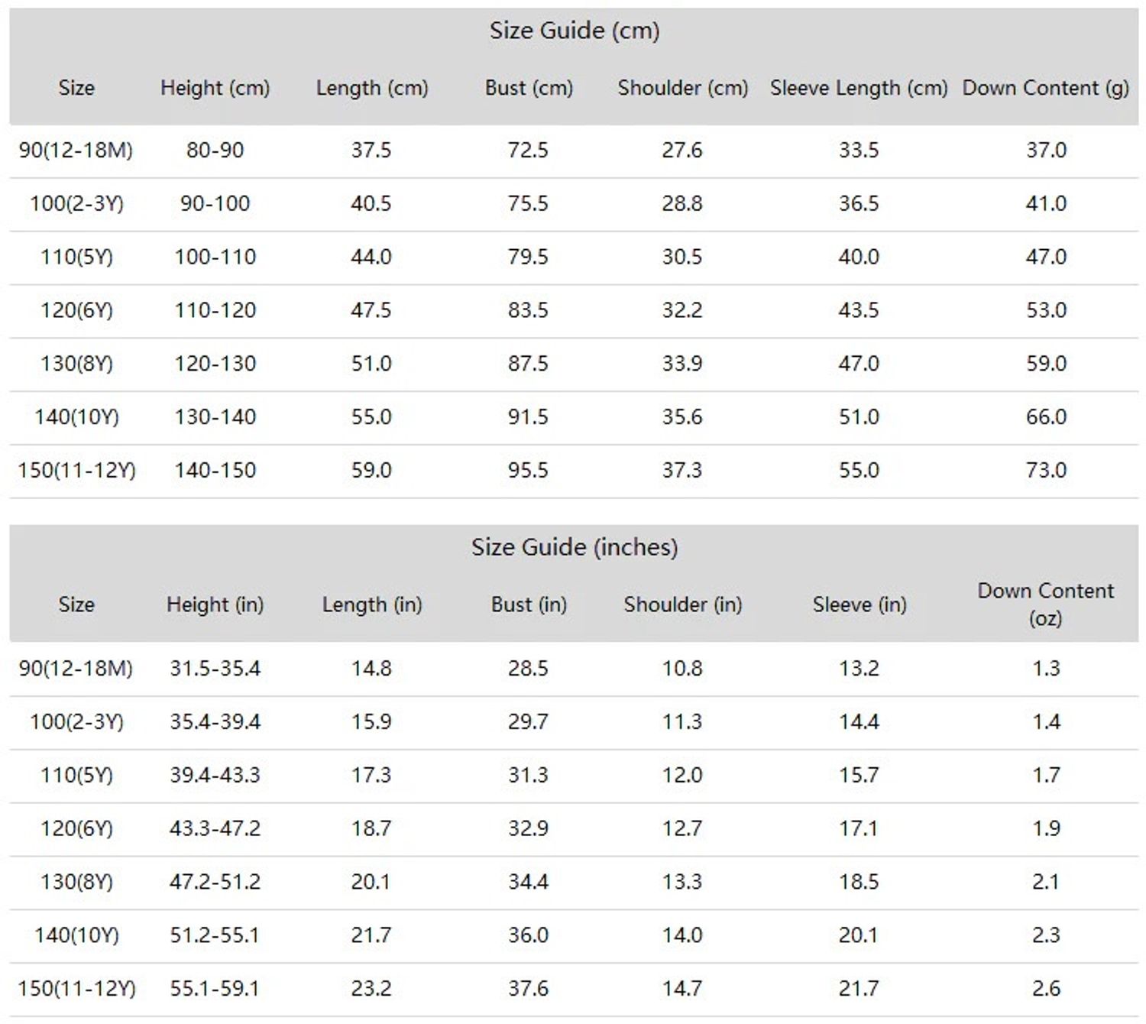Image resolution: width=1146 pixels, height=1024 pixels.
Task: Select the 150(11-12Y) size in inches table
Action: (x=76, y=989)
